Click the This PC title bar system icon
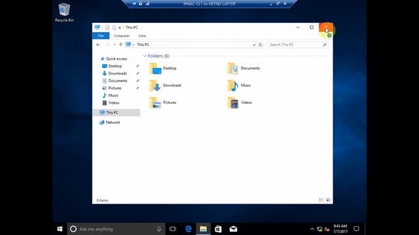 pos(98,27)
